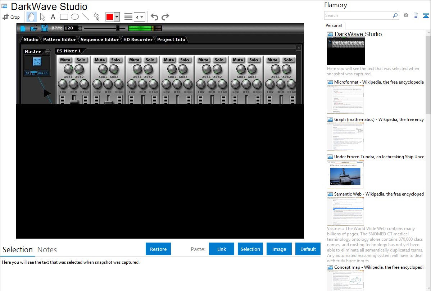431x291 pixels.
Task: Click the icon beside Concept map title
Action: [330, 267]
